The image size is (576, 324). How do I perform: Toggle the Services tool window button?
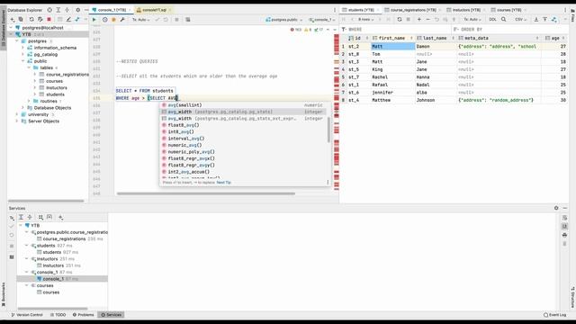pos(111,315)
